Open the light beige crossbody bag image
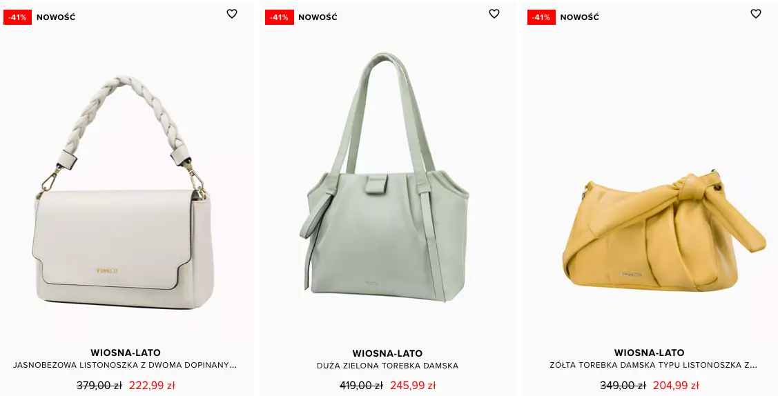The image size is (778, 396). coord(124,193)
